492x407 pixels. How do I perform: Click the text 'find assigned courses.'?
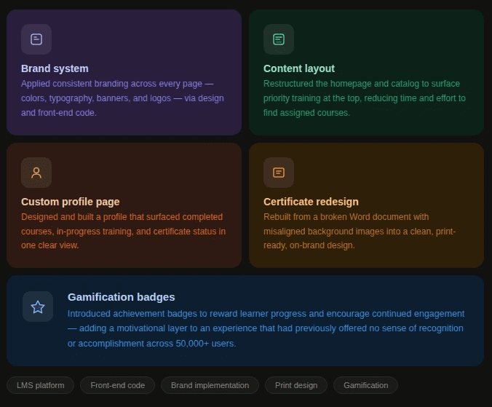[x=306, y=113]
